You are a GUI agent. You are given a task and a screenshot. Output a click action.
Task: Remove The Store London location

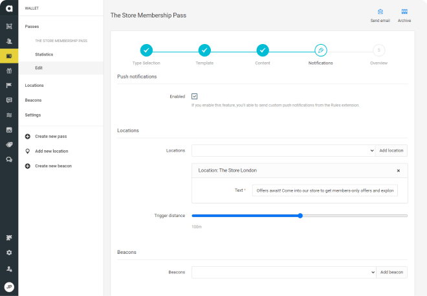[x=398, y=170]
